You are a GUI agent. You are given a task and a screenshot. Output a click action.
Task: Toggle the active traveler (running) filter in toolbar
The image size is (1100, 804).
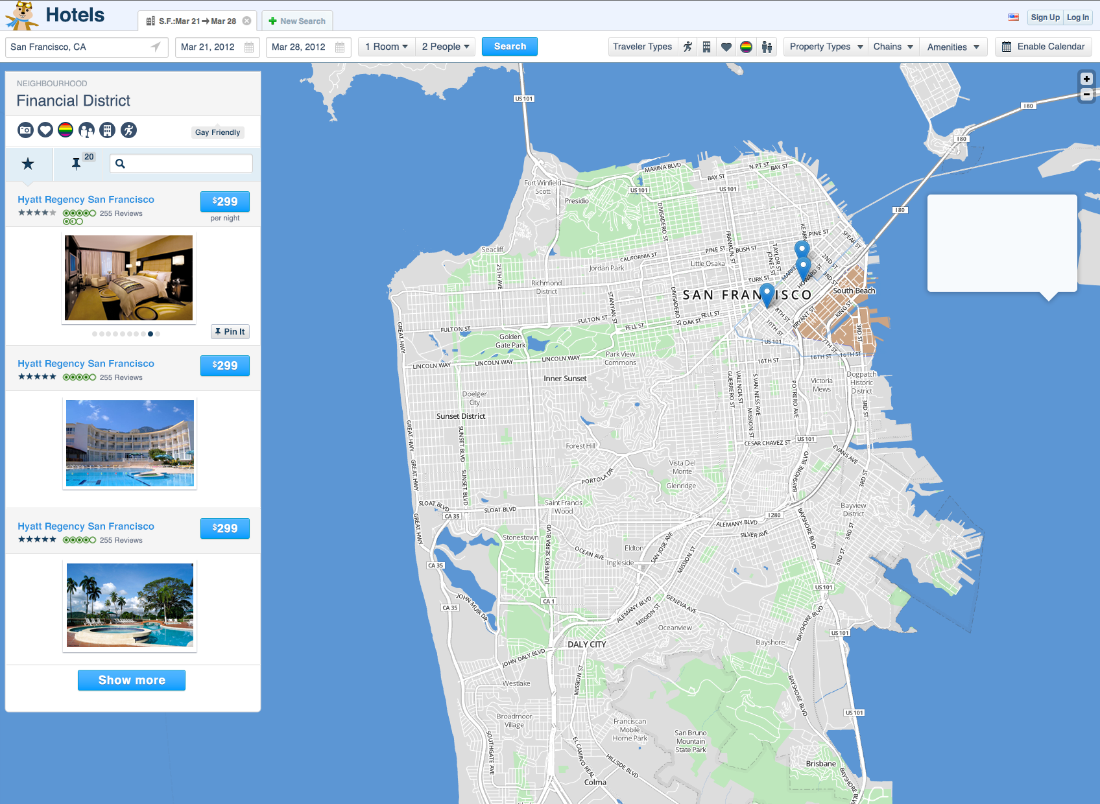[687, 47]
